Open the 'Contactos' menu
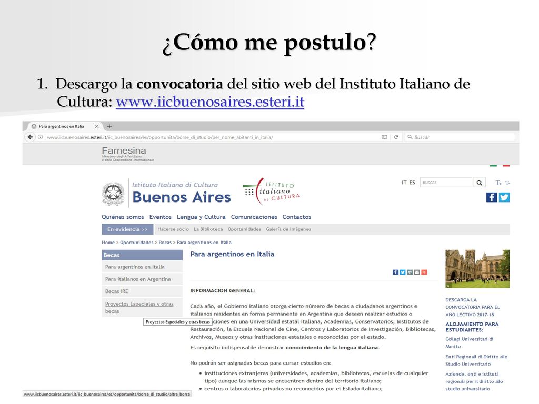The image size is (539, 404). pos(297,217)
